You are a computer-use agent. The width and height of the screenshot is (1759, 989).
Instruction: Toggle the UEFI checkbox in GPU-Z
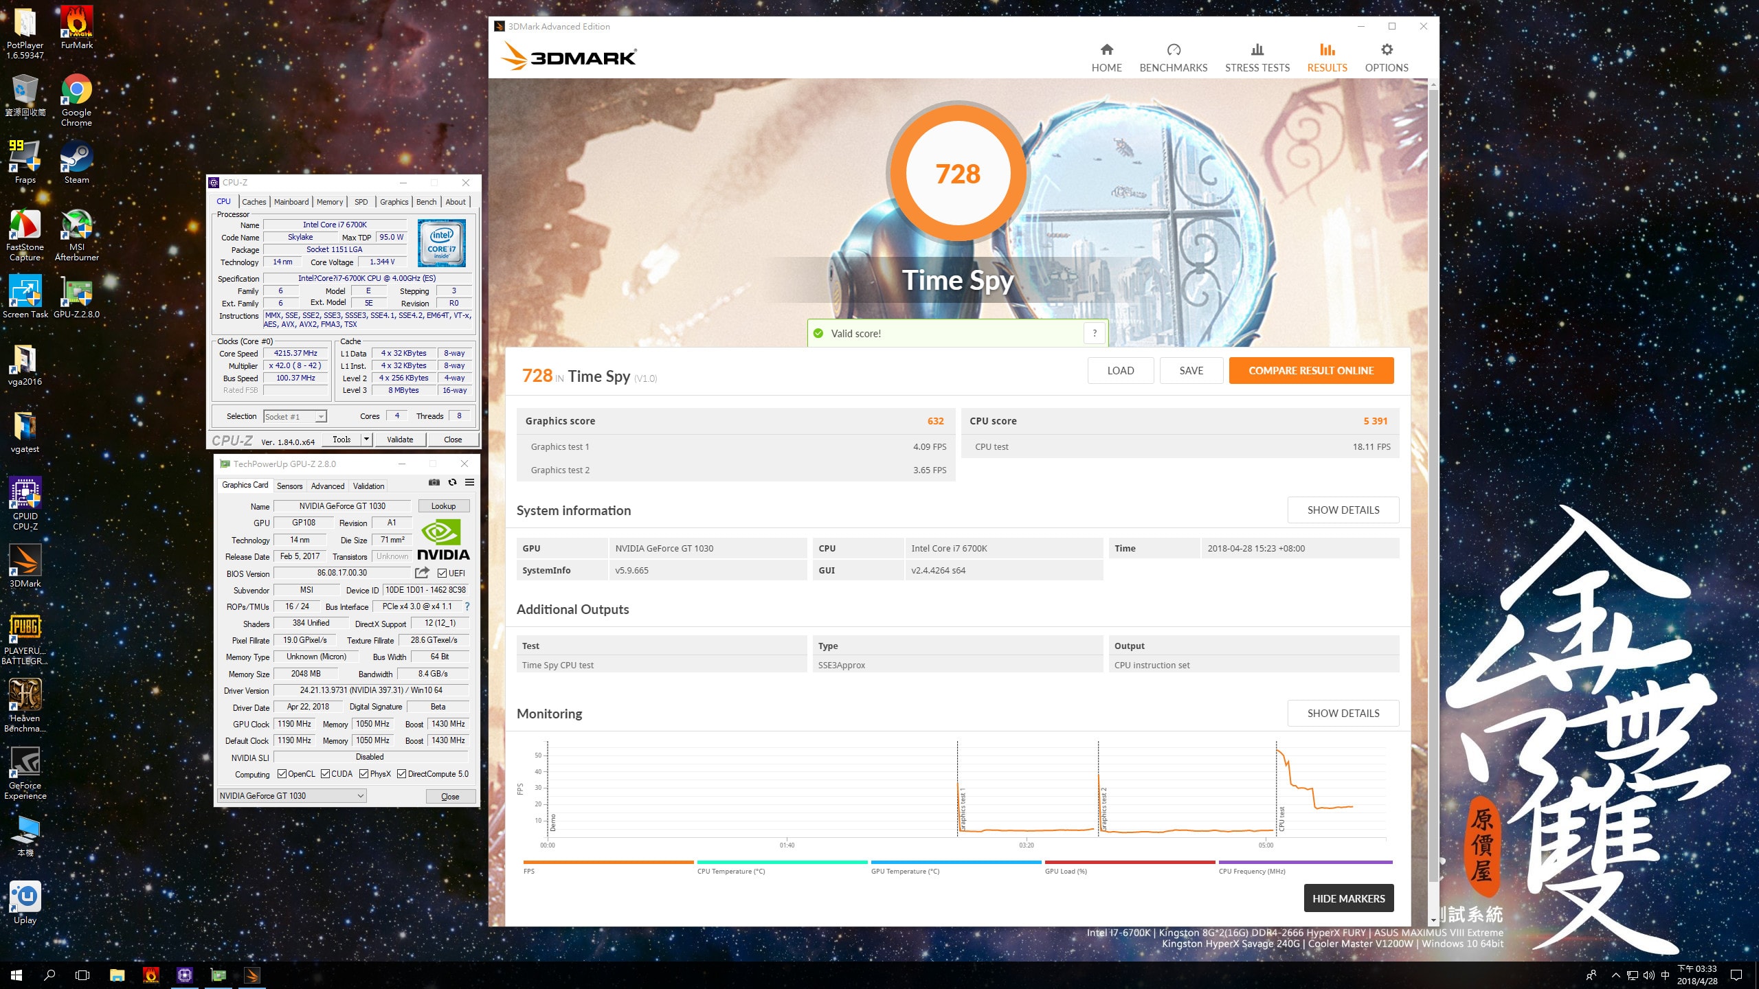coord(442,573)
